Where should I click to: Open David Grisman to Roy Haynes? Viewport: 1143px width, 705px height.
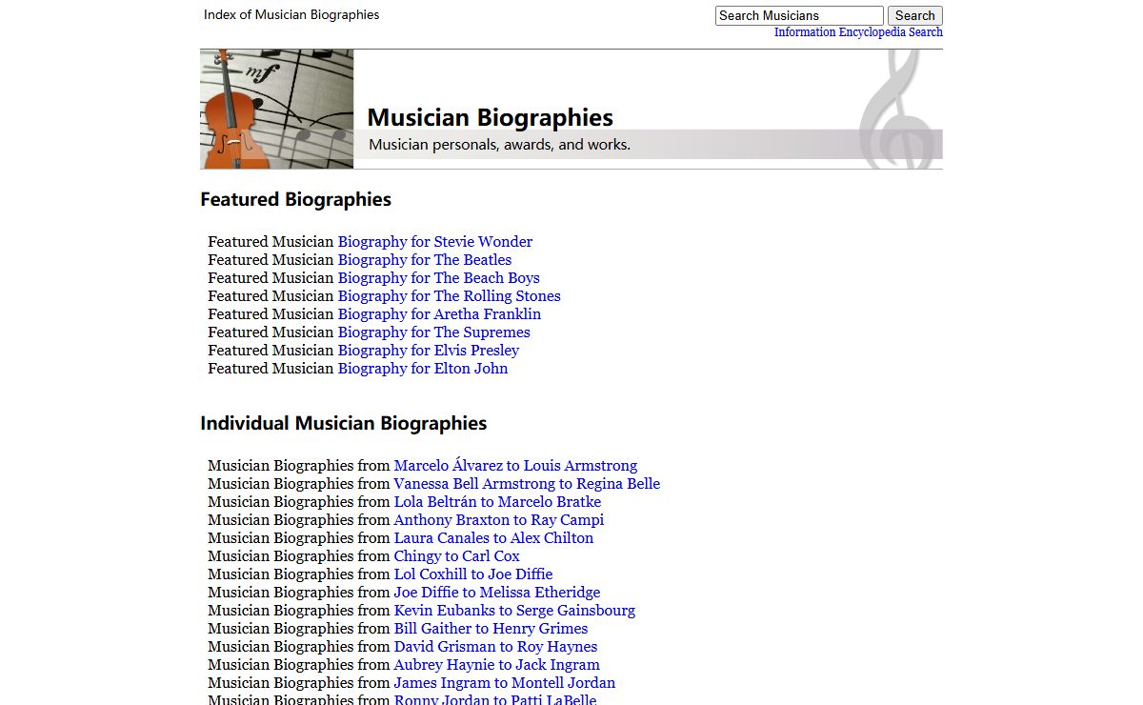point(496,647)
